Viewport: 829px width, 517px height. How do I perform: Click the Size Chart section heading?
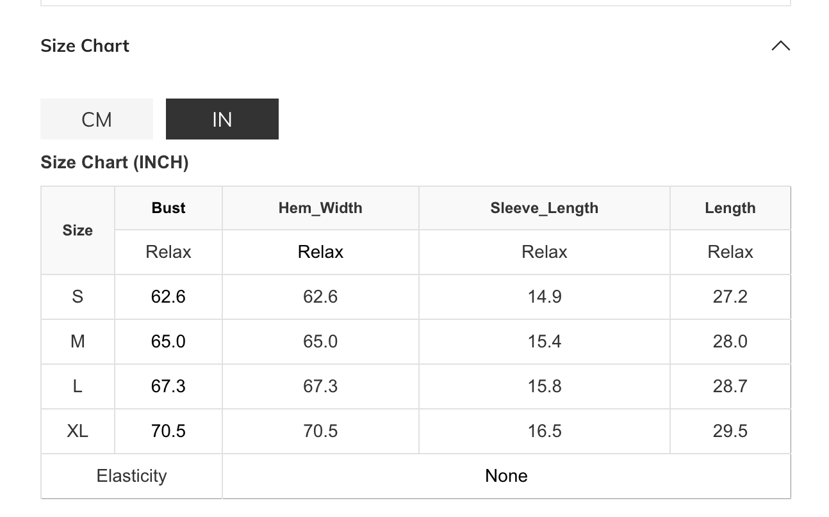coord(85,46)
